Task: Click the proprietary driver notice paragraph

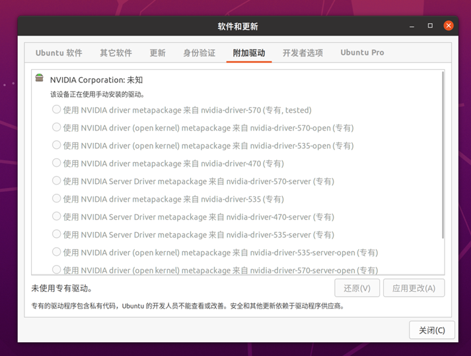Action: (188, 306)
